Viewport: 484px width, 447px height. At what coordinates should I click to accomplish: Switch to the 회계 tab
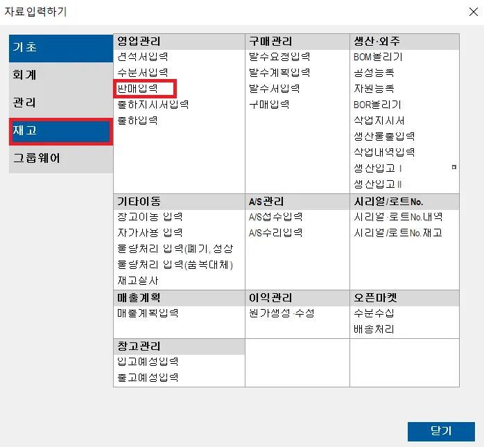click(61, 76)
